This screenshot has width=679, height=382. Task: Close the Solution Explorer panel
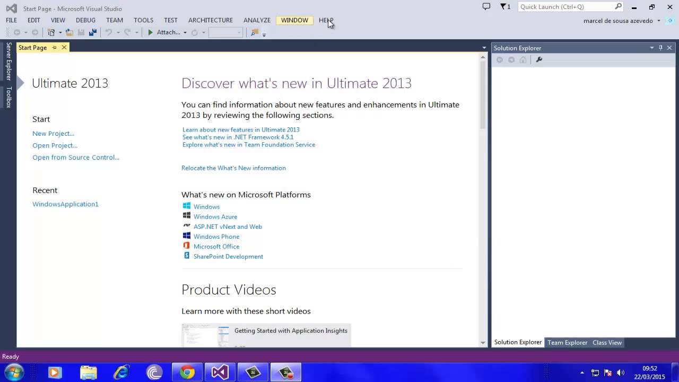670,48
